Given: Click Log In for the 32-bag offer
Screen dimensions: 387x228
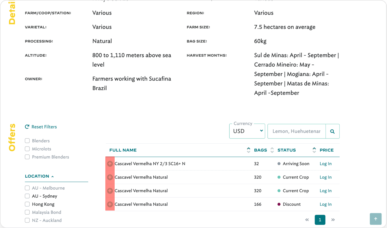Looking at the screenshot, I should tap(326, 164).
